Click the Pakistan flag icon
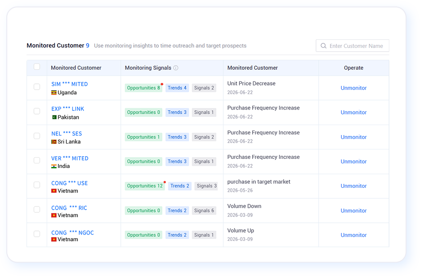Screen dimensions: 421x278 coord(54,117)
